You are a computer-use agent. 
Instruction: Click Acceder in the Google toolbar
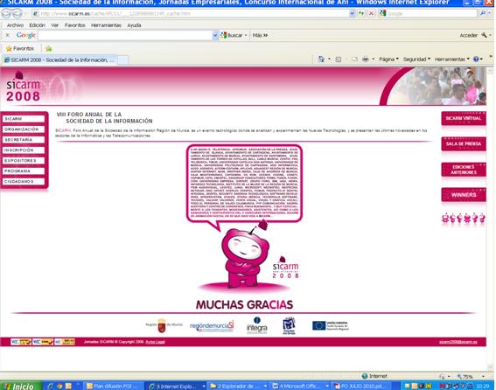468,35
